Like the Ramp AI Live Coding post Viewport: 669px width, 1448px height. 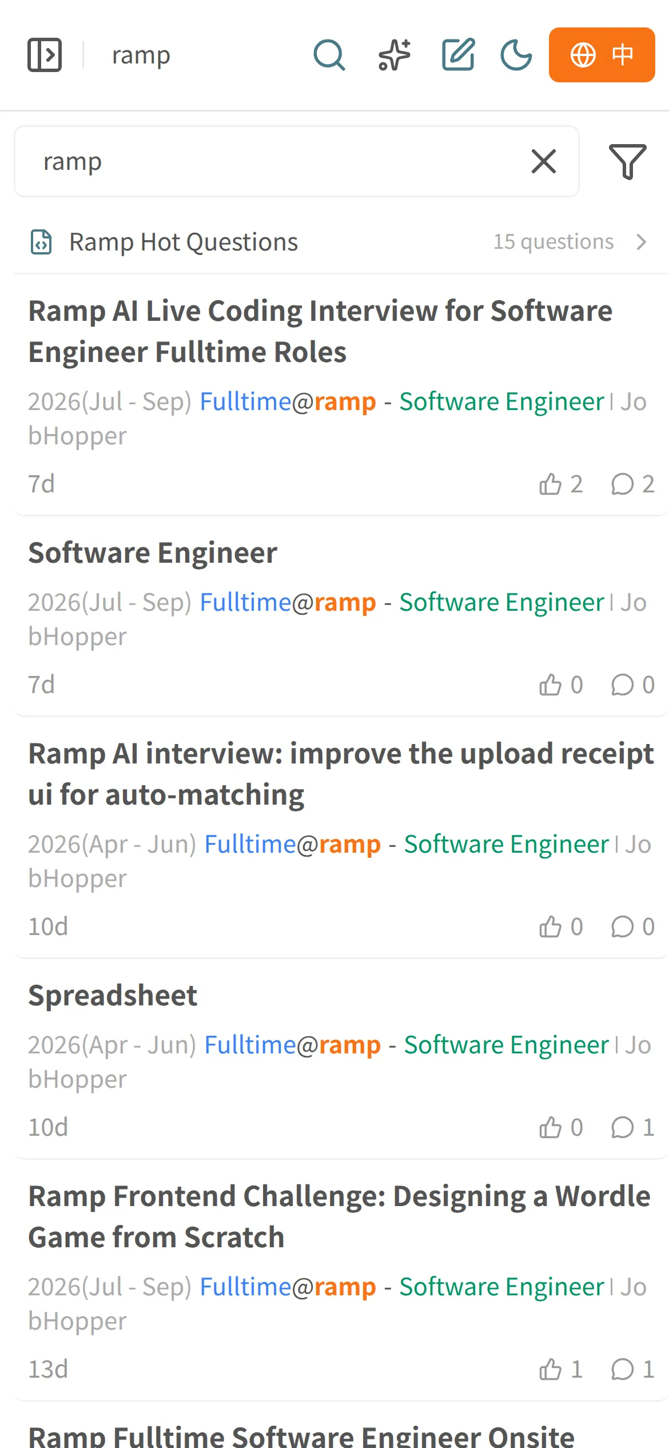(x=561, y=484)
